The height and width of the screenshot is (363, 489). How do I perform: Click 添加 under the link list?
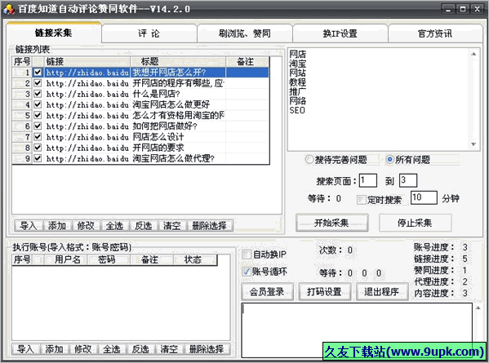(x=57, y=226)
